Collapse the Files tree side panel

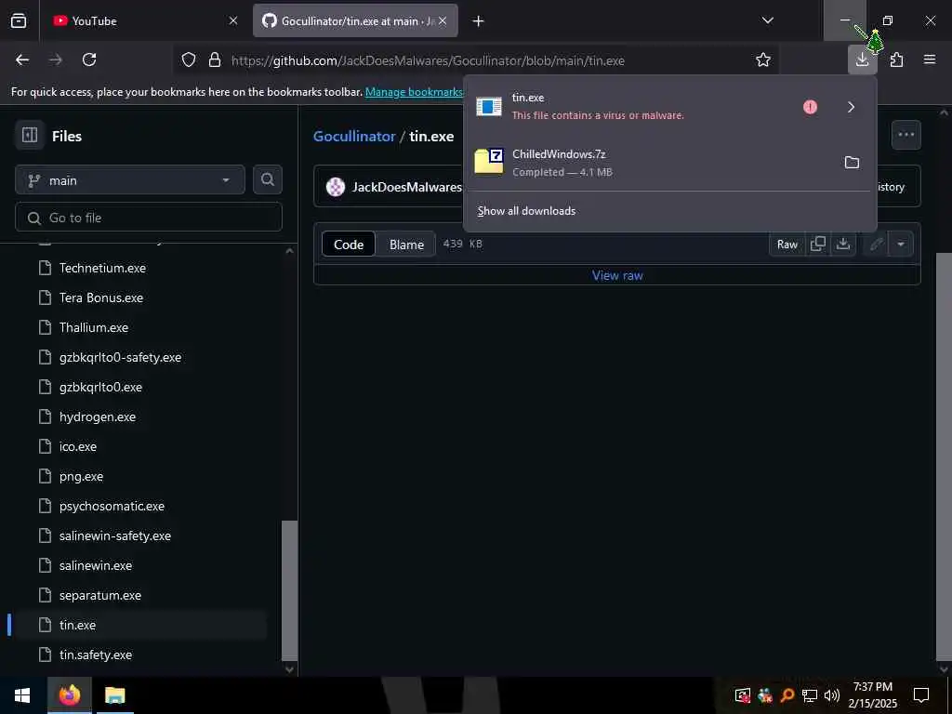pyautogui.click(x=30, y=135)
